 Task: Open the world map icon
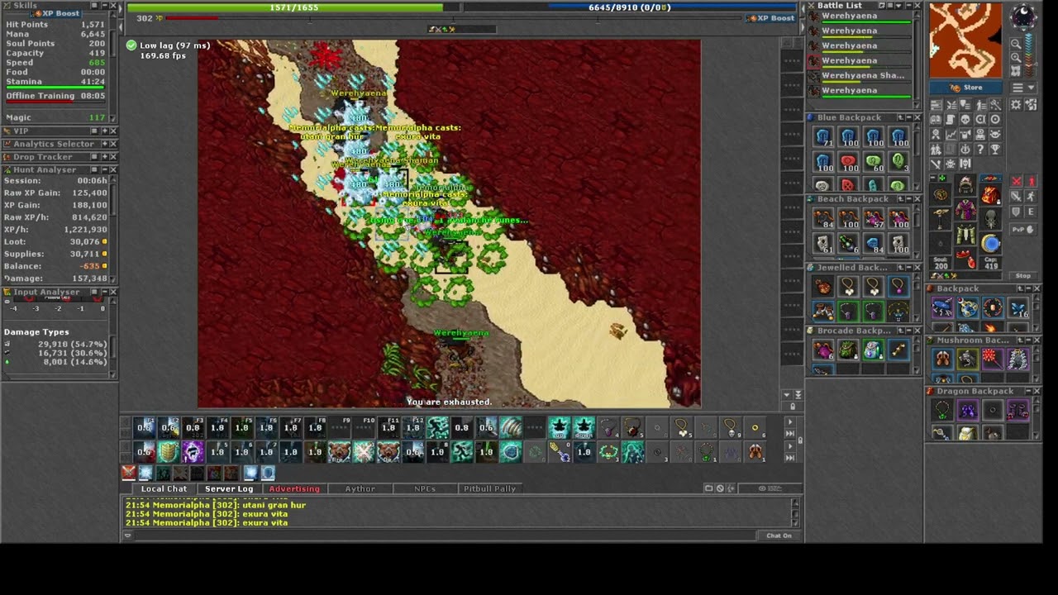coord(1016,71)
